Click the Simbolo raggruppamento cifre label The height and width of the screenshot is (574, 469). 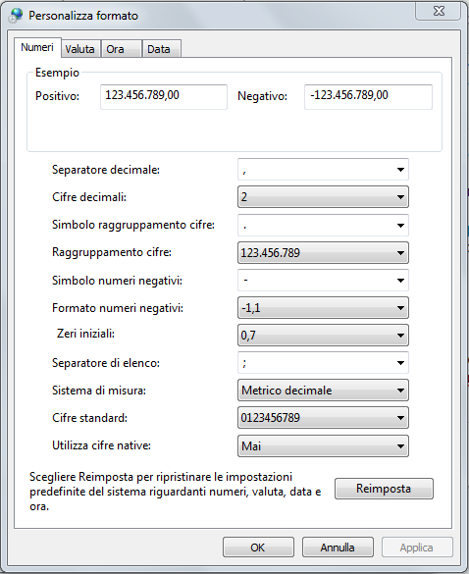point(133,225)
